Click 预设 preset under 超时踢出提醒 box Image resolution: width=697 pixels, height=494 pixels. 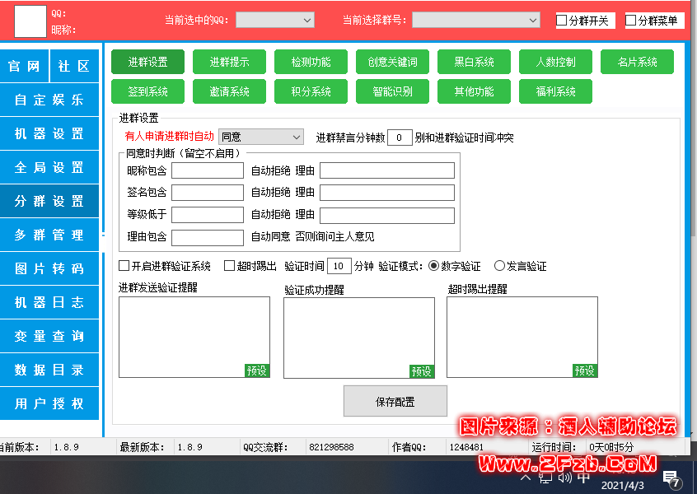585,370
